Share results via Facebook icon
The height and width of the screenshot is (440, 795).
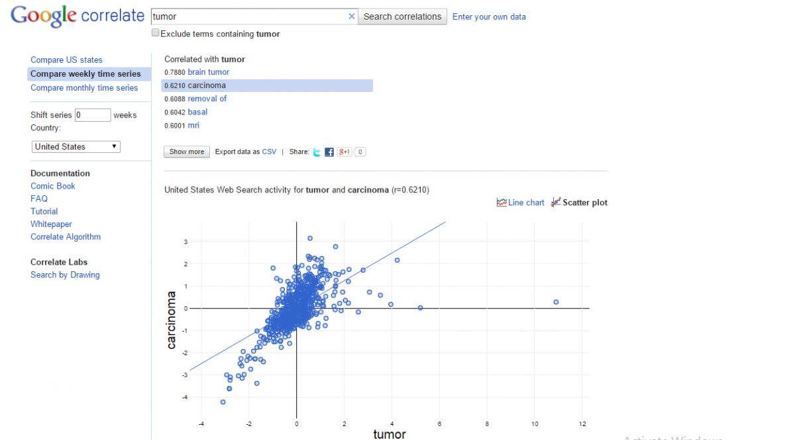point(329,152)
